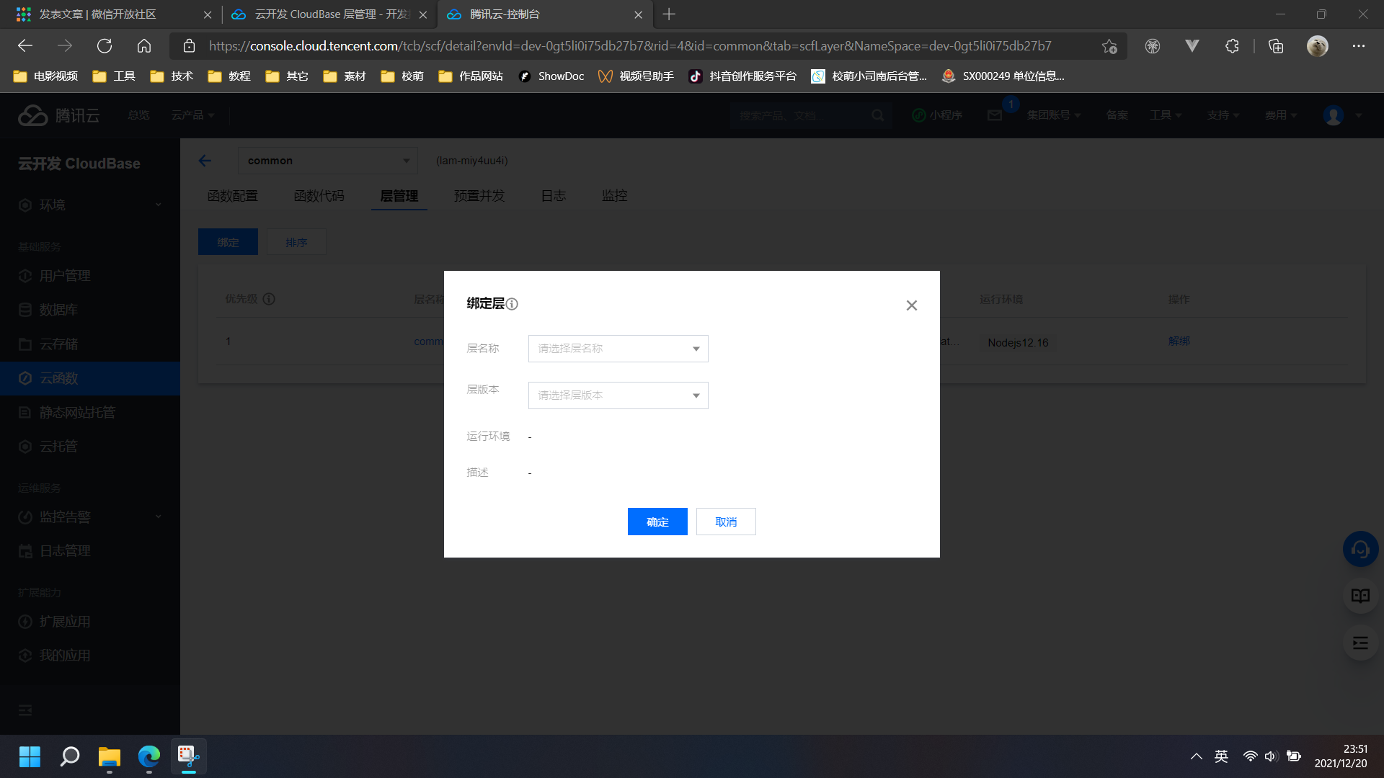The width and height of the screenshot is (1384, 778).
Task: Open the documentation book icon
Action: 1360,596
